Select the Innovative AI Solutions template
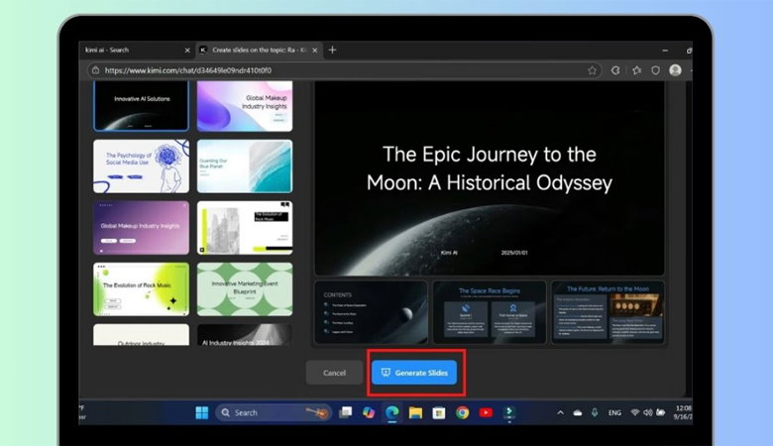Screen dimensions: 773x446 click(x=141, y=106)
